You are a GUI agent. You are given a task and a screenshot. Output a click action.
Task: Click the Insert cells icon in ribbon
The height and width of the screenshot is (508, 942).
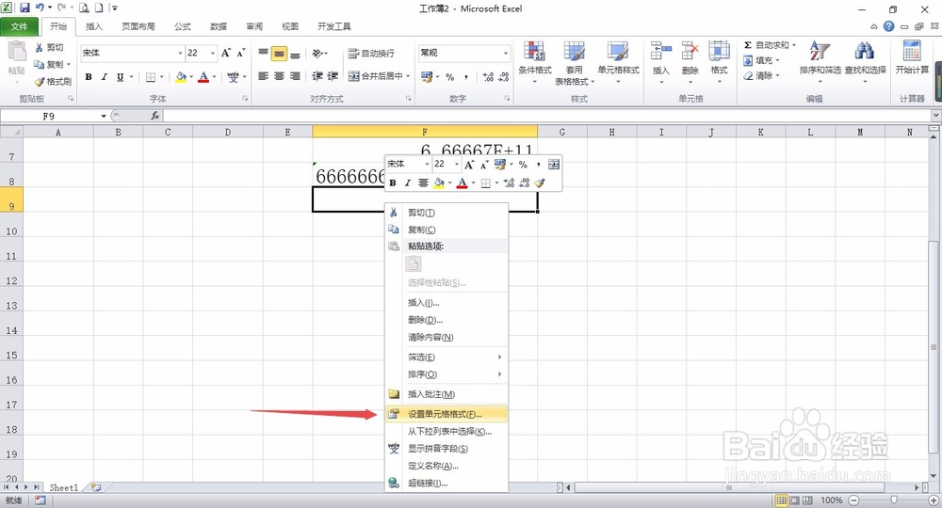661,52
